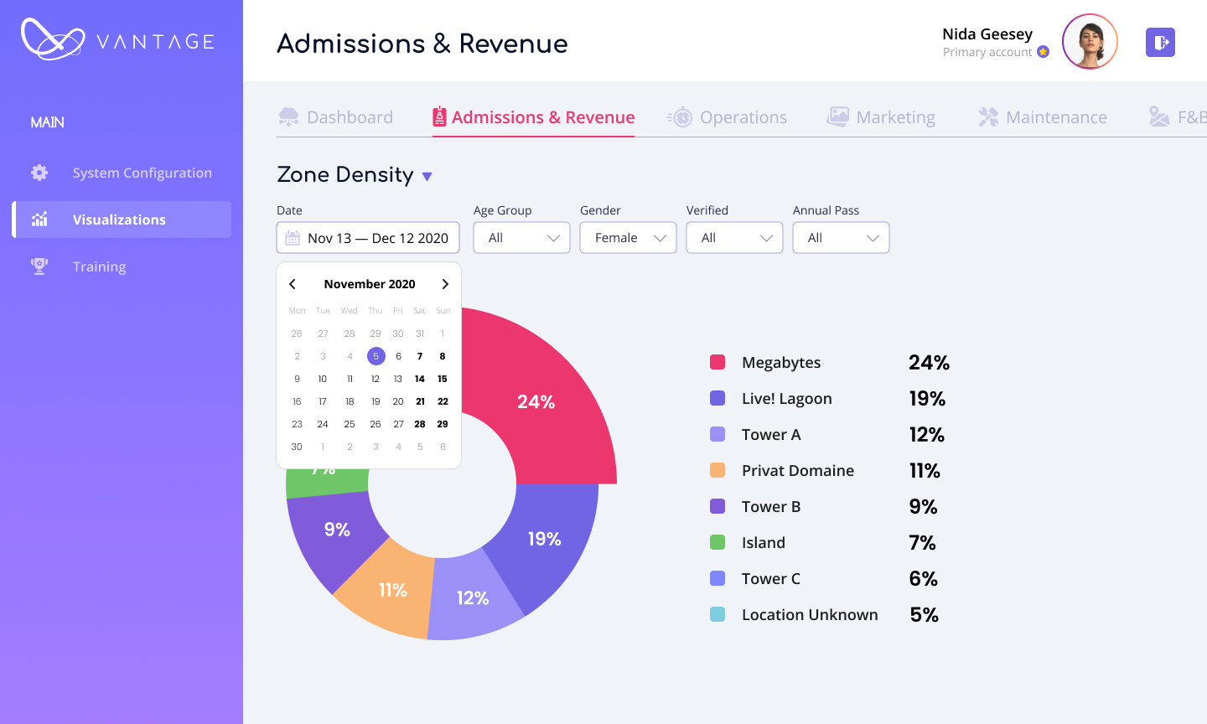Open the Annual Pass dropdown

click(x=841, y=238)
